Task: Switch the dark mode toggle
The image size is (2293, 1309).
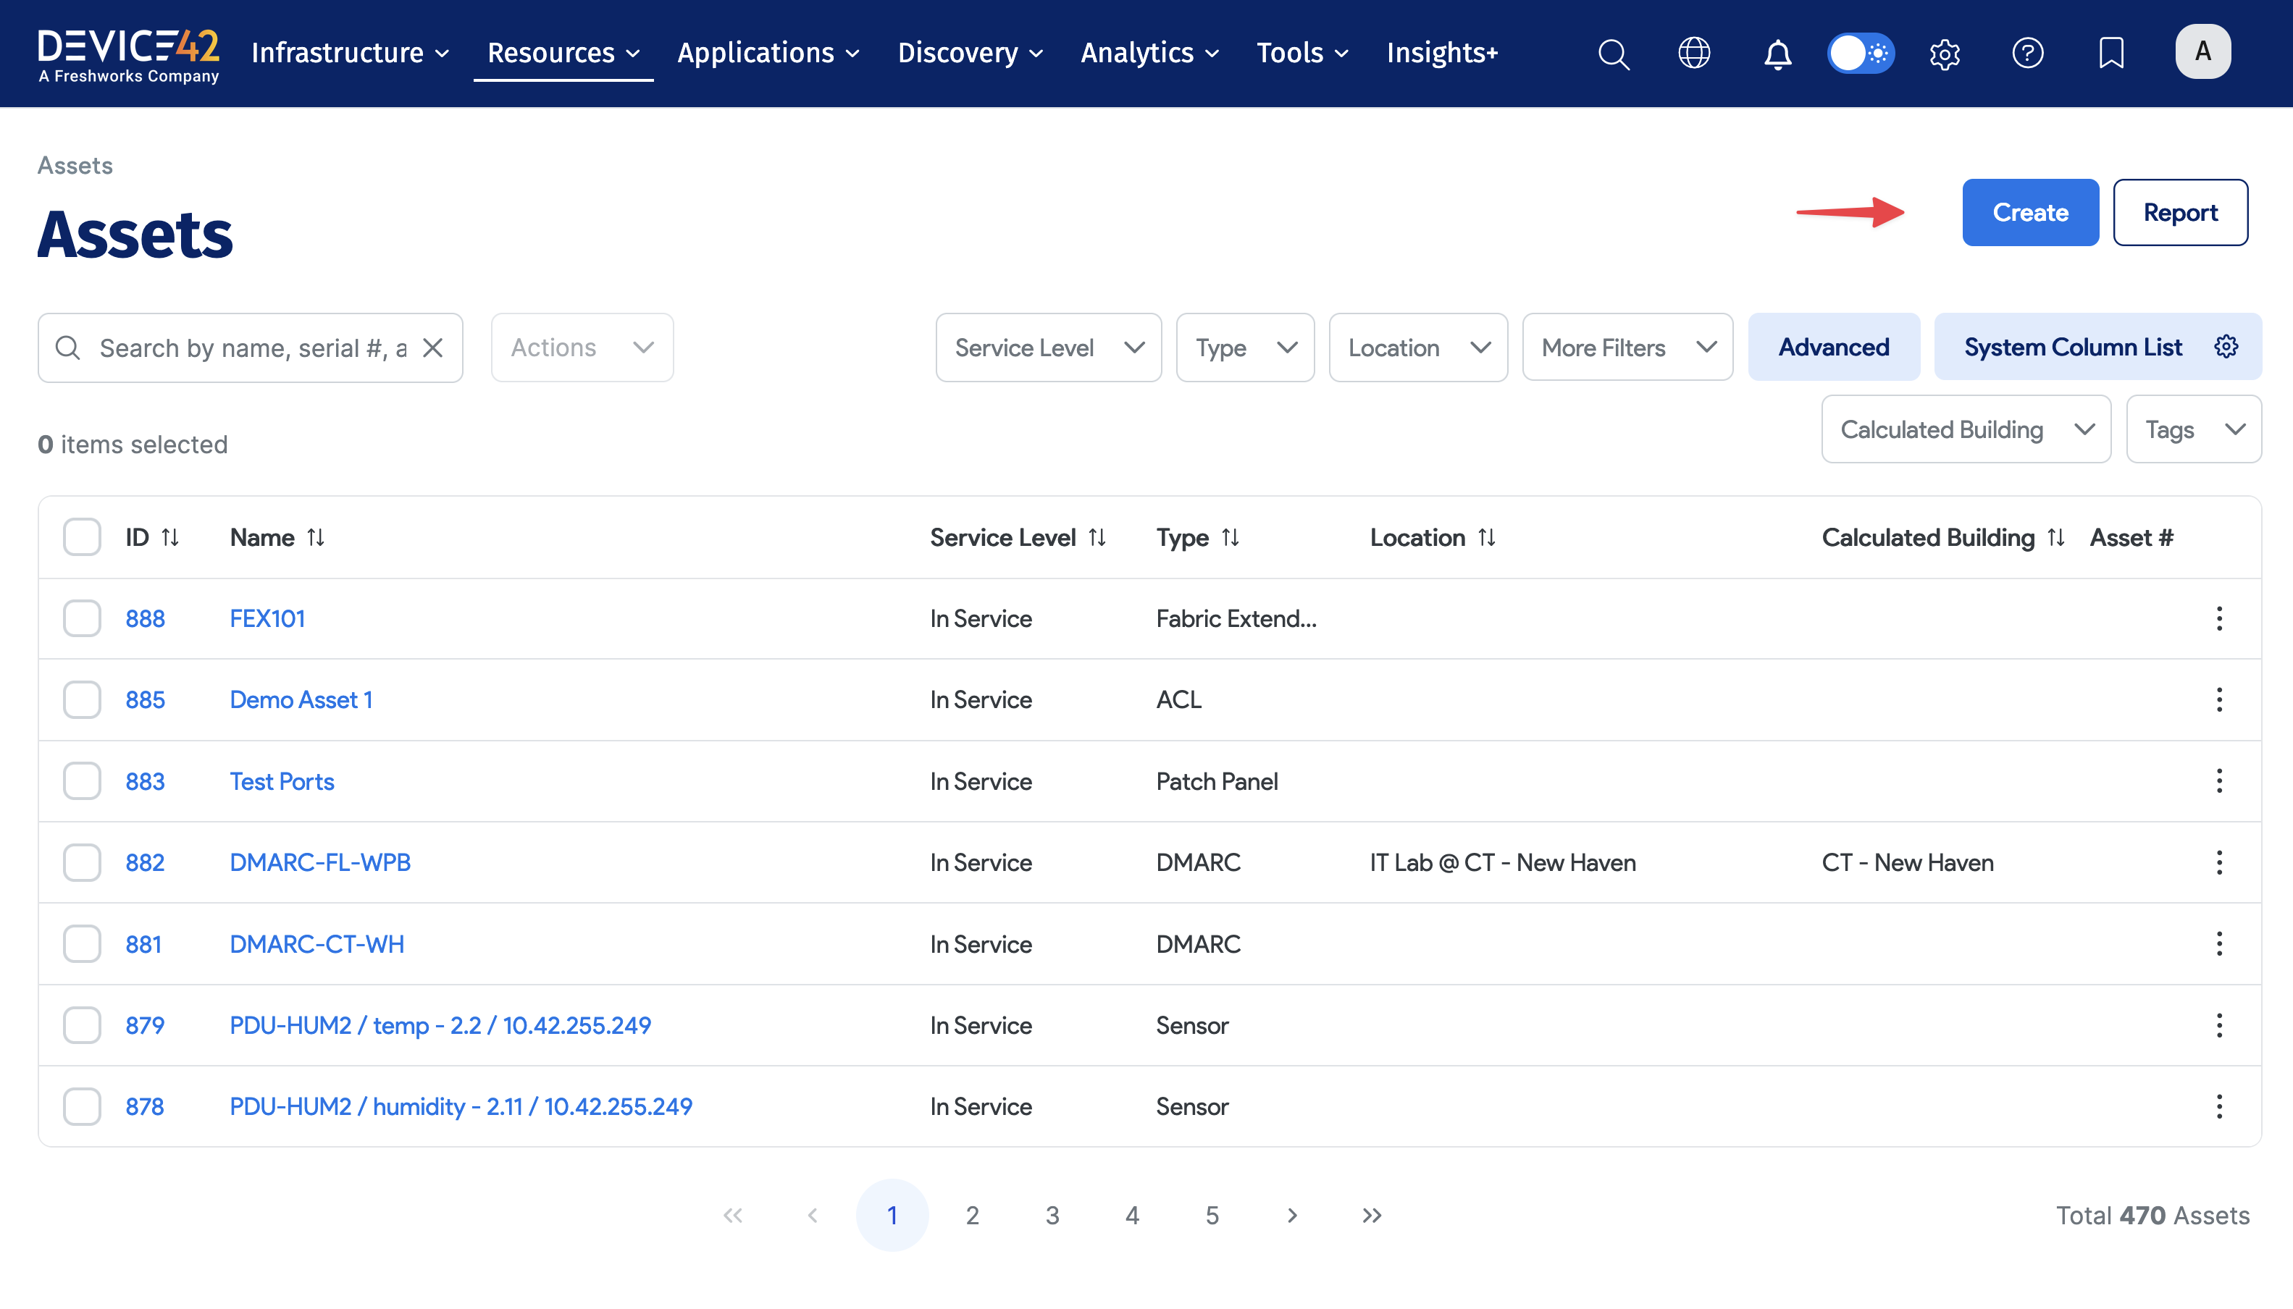Action: 1861,53
